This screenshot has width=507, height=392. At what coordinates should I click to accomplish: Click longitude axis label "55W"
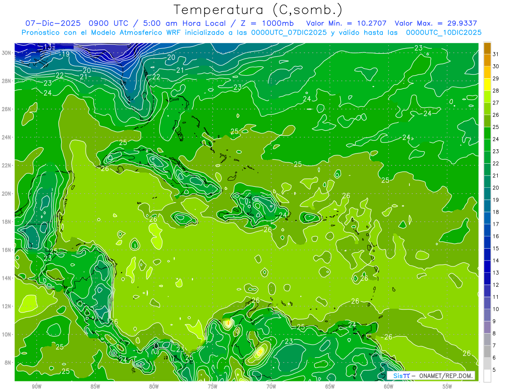pos(447,387)
